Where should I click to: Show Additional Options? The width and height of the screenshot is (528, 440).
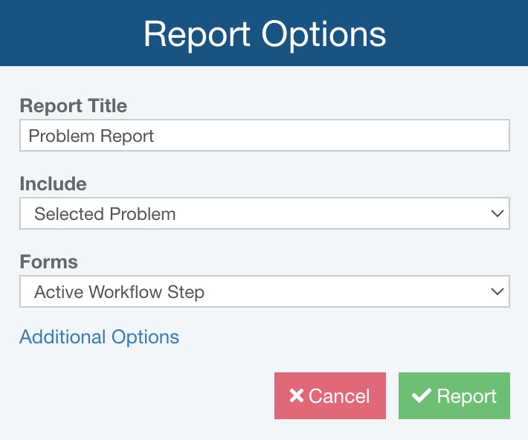coord(100,337)
